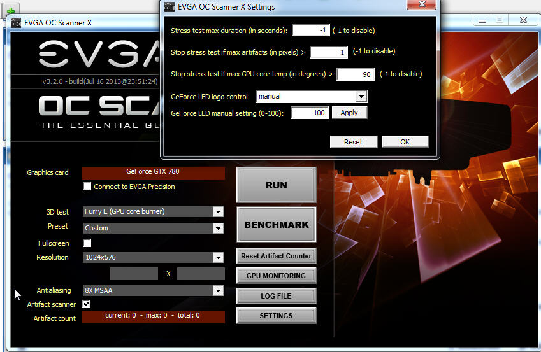541x352 pixels.
Task: Click Reset Artifact Counter
Action: click(277, 256)
